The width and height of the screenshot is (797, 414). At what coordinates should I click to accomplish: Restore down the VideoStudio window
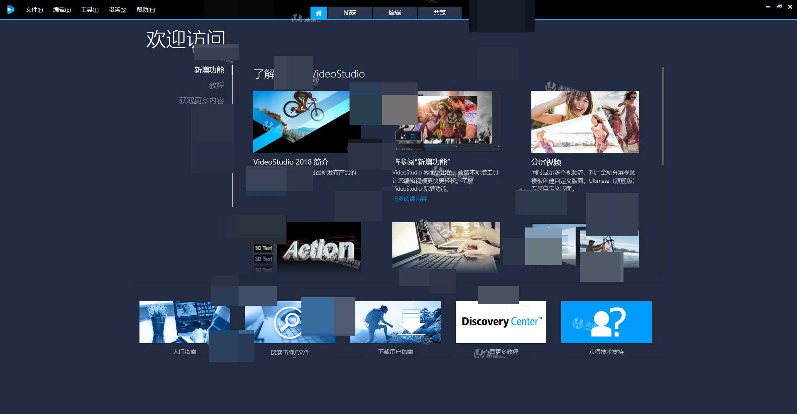pyautogui.click(x=779, y=7)
